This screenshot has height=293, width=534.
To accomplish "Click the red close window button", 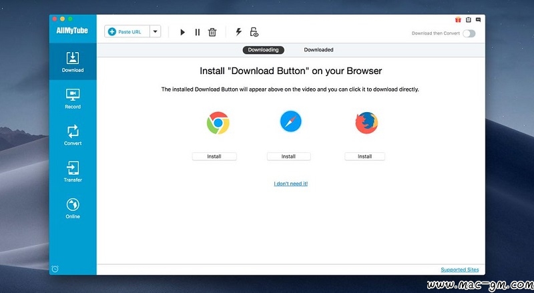I will (55, 19).
